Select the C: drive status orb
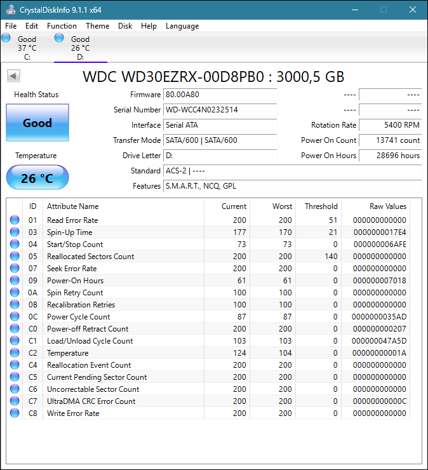Screen dimensions: 428x470 pyautogui.click(x=6, y=37)
